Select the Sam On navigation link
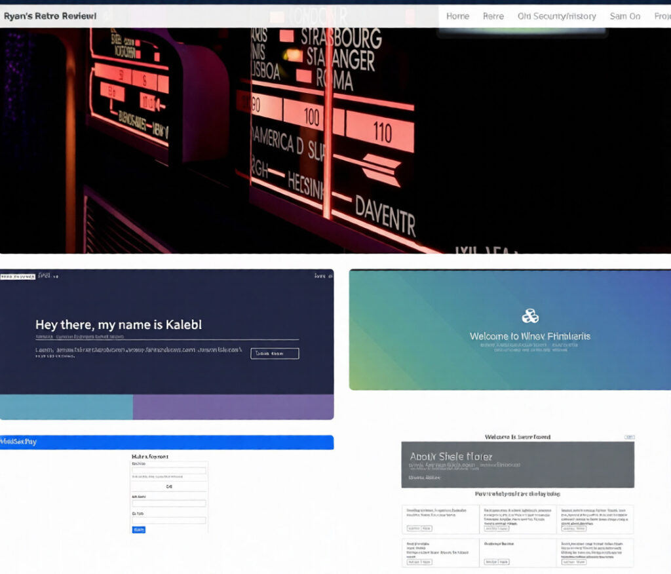This screenshot has width=671, height=574. pos(624,16)
